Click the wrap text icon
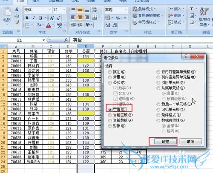The image size is (213, 173). (95, 10)
